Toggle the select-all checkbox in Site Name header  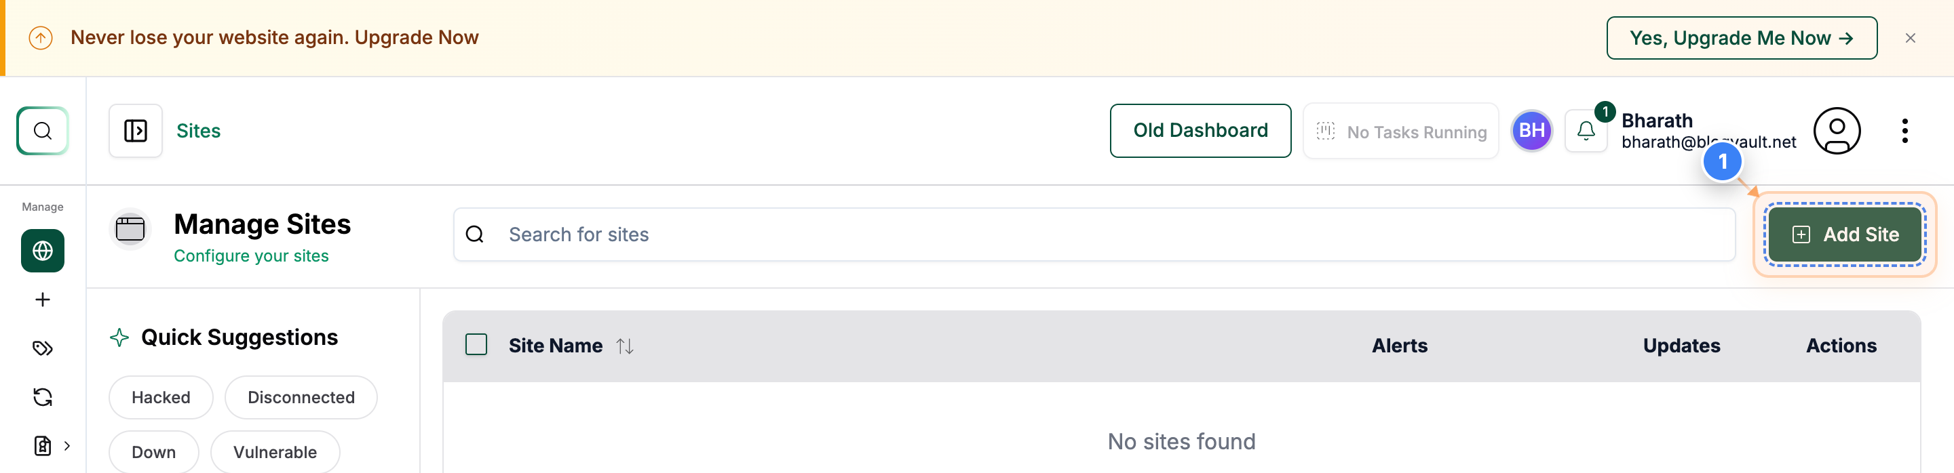tap(476, 344)
